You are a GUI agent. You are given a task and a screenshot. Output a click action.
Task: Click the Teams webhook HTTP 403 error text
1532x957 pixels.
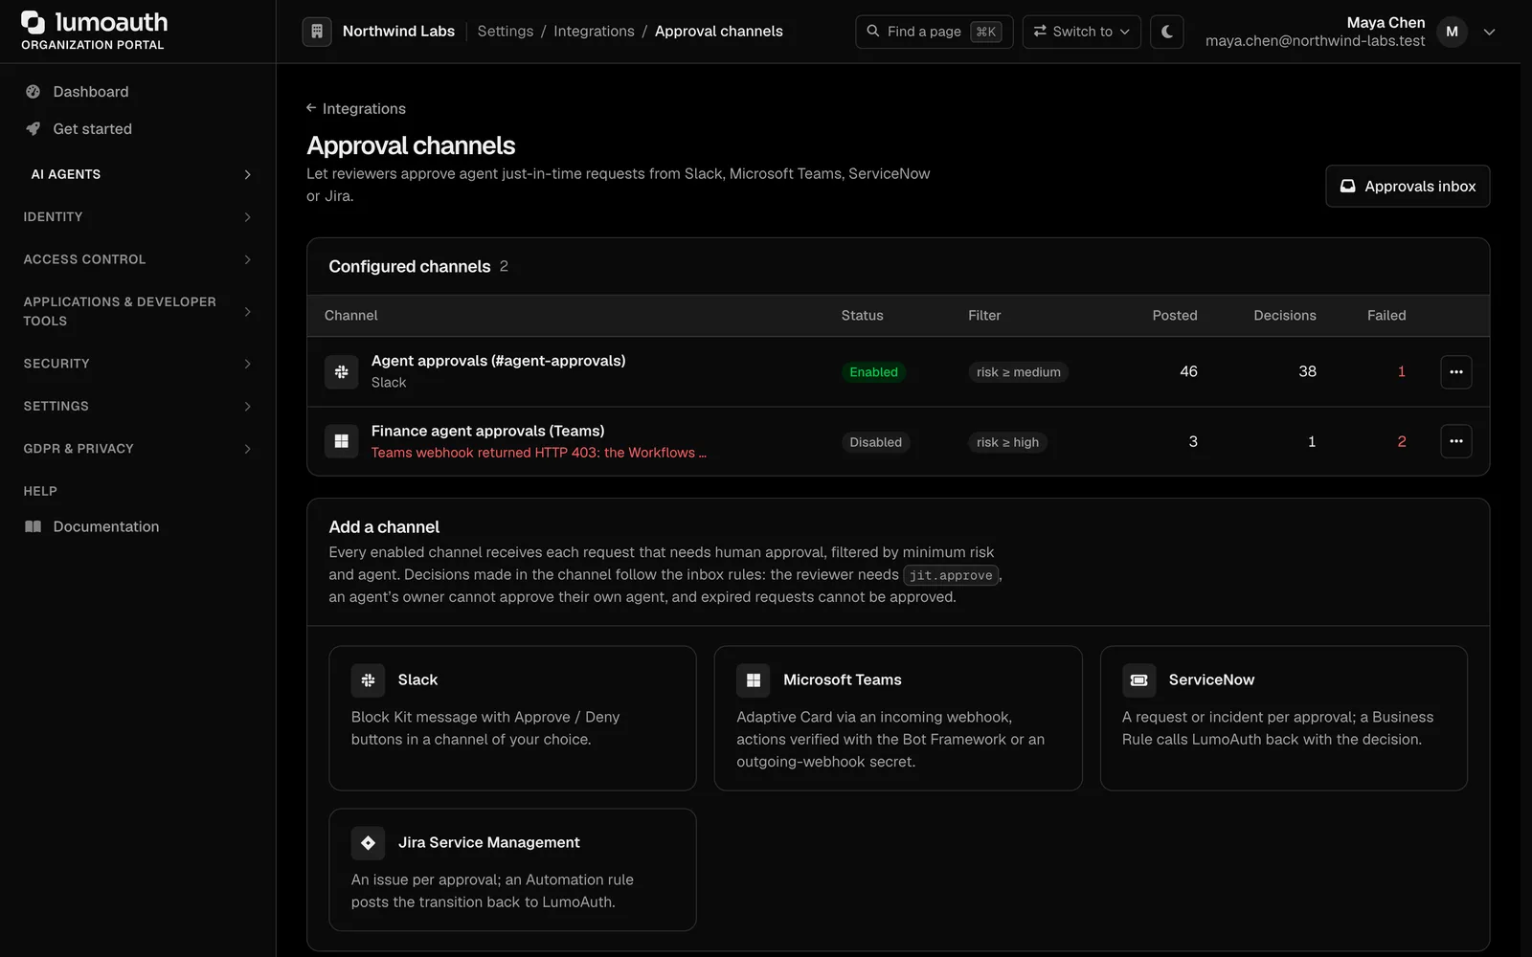[539, 453]
